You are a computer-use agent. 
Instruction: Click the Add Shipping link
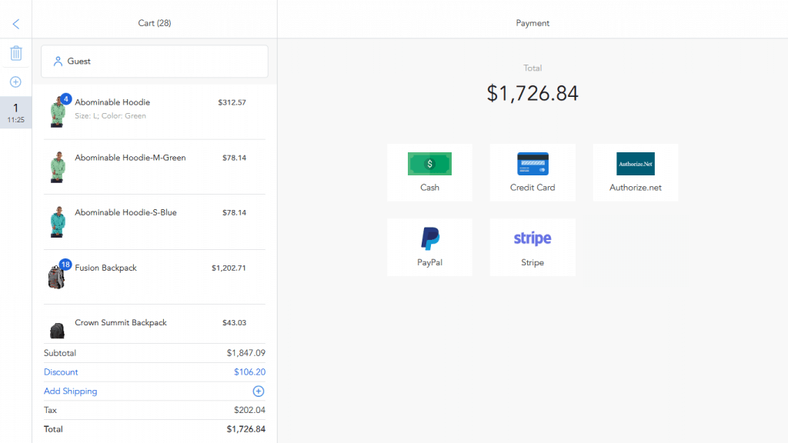coord(70,391)
